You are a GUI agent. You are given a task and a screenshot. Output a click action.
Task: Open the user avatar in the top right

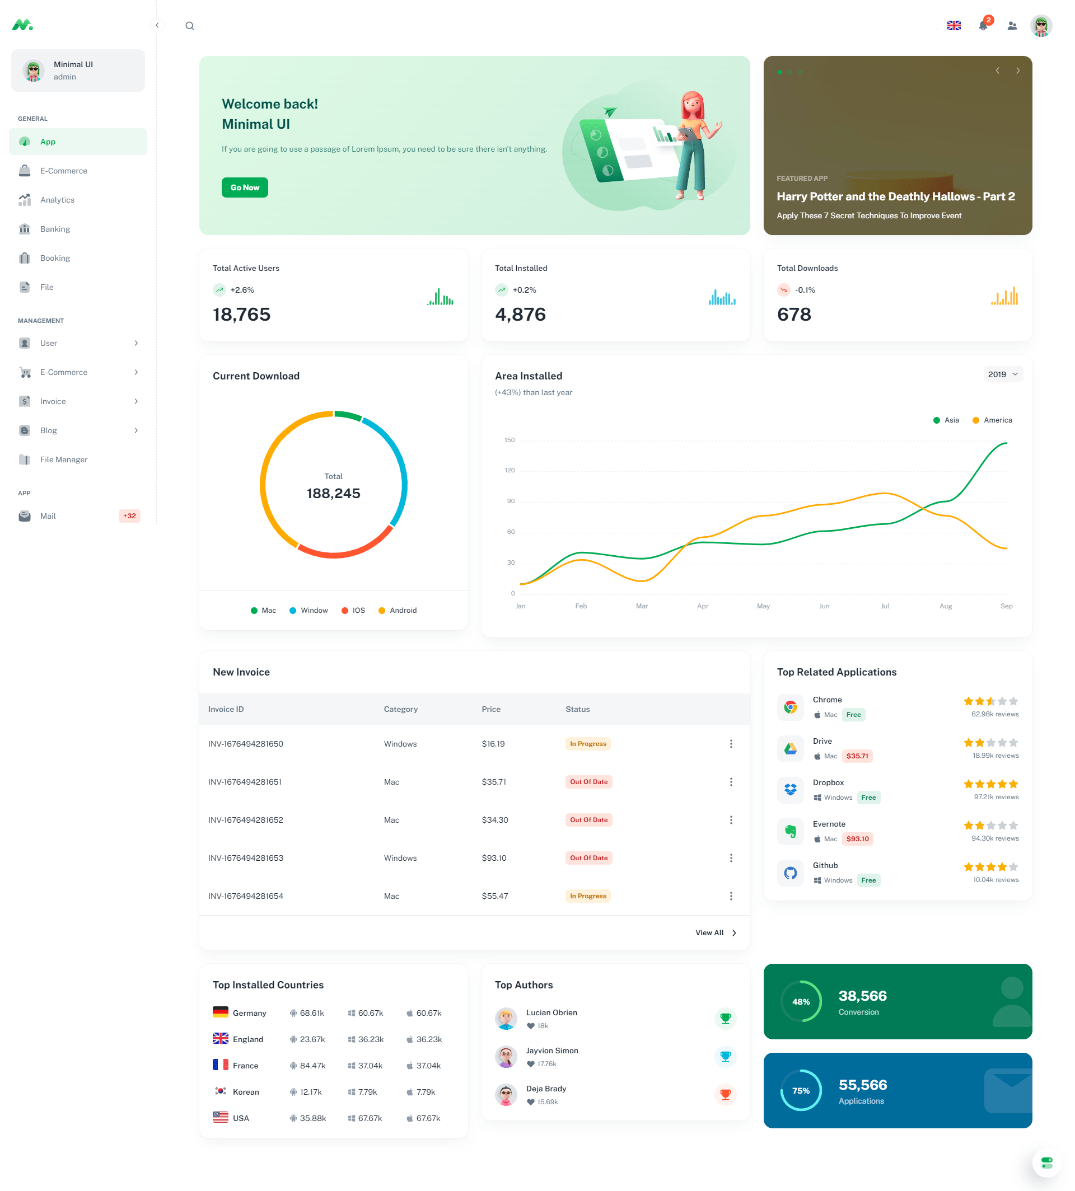click(x=1041, y=25)
